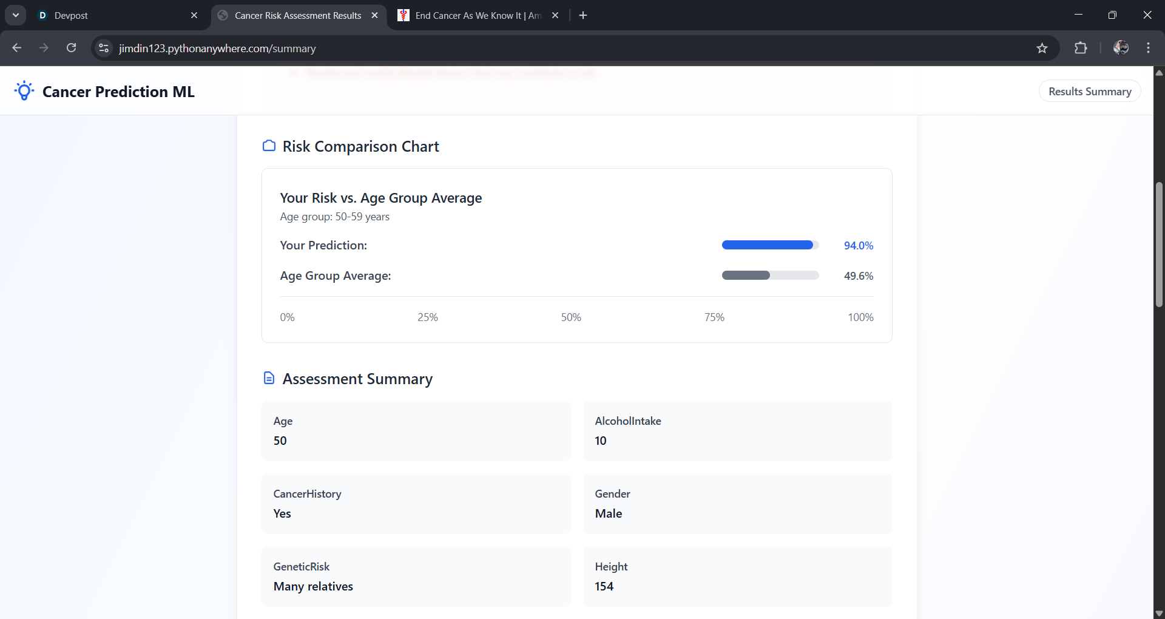
Task: Click the Cancer Prediction ML title link
Action: [x=118, y=91]
